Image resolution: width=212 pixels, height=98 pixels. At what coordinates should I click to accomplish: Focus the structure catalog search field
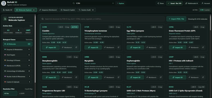102,19
